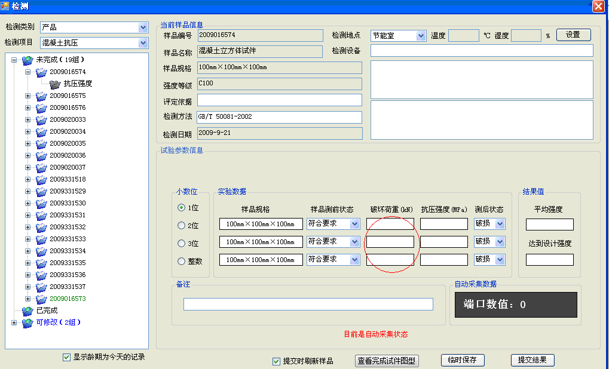609x369 pixels.
Task: Click the 已完成 group folder icon
Action: click(27, 311)
